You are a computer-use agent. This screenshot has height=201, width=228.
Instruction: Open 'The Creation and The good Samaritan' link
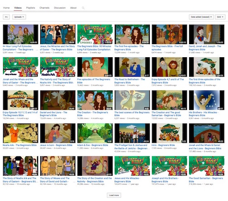coord(166,114)
